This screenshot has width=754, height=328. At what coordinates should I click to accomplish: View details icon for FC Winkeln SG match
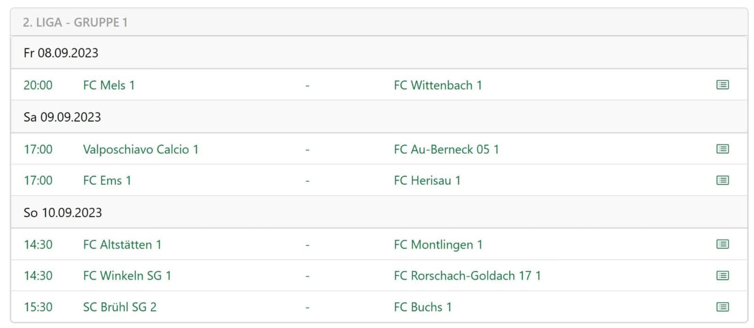[722, 276]
